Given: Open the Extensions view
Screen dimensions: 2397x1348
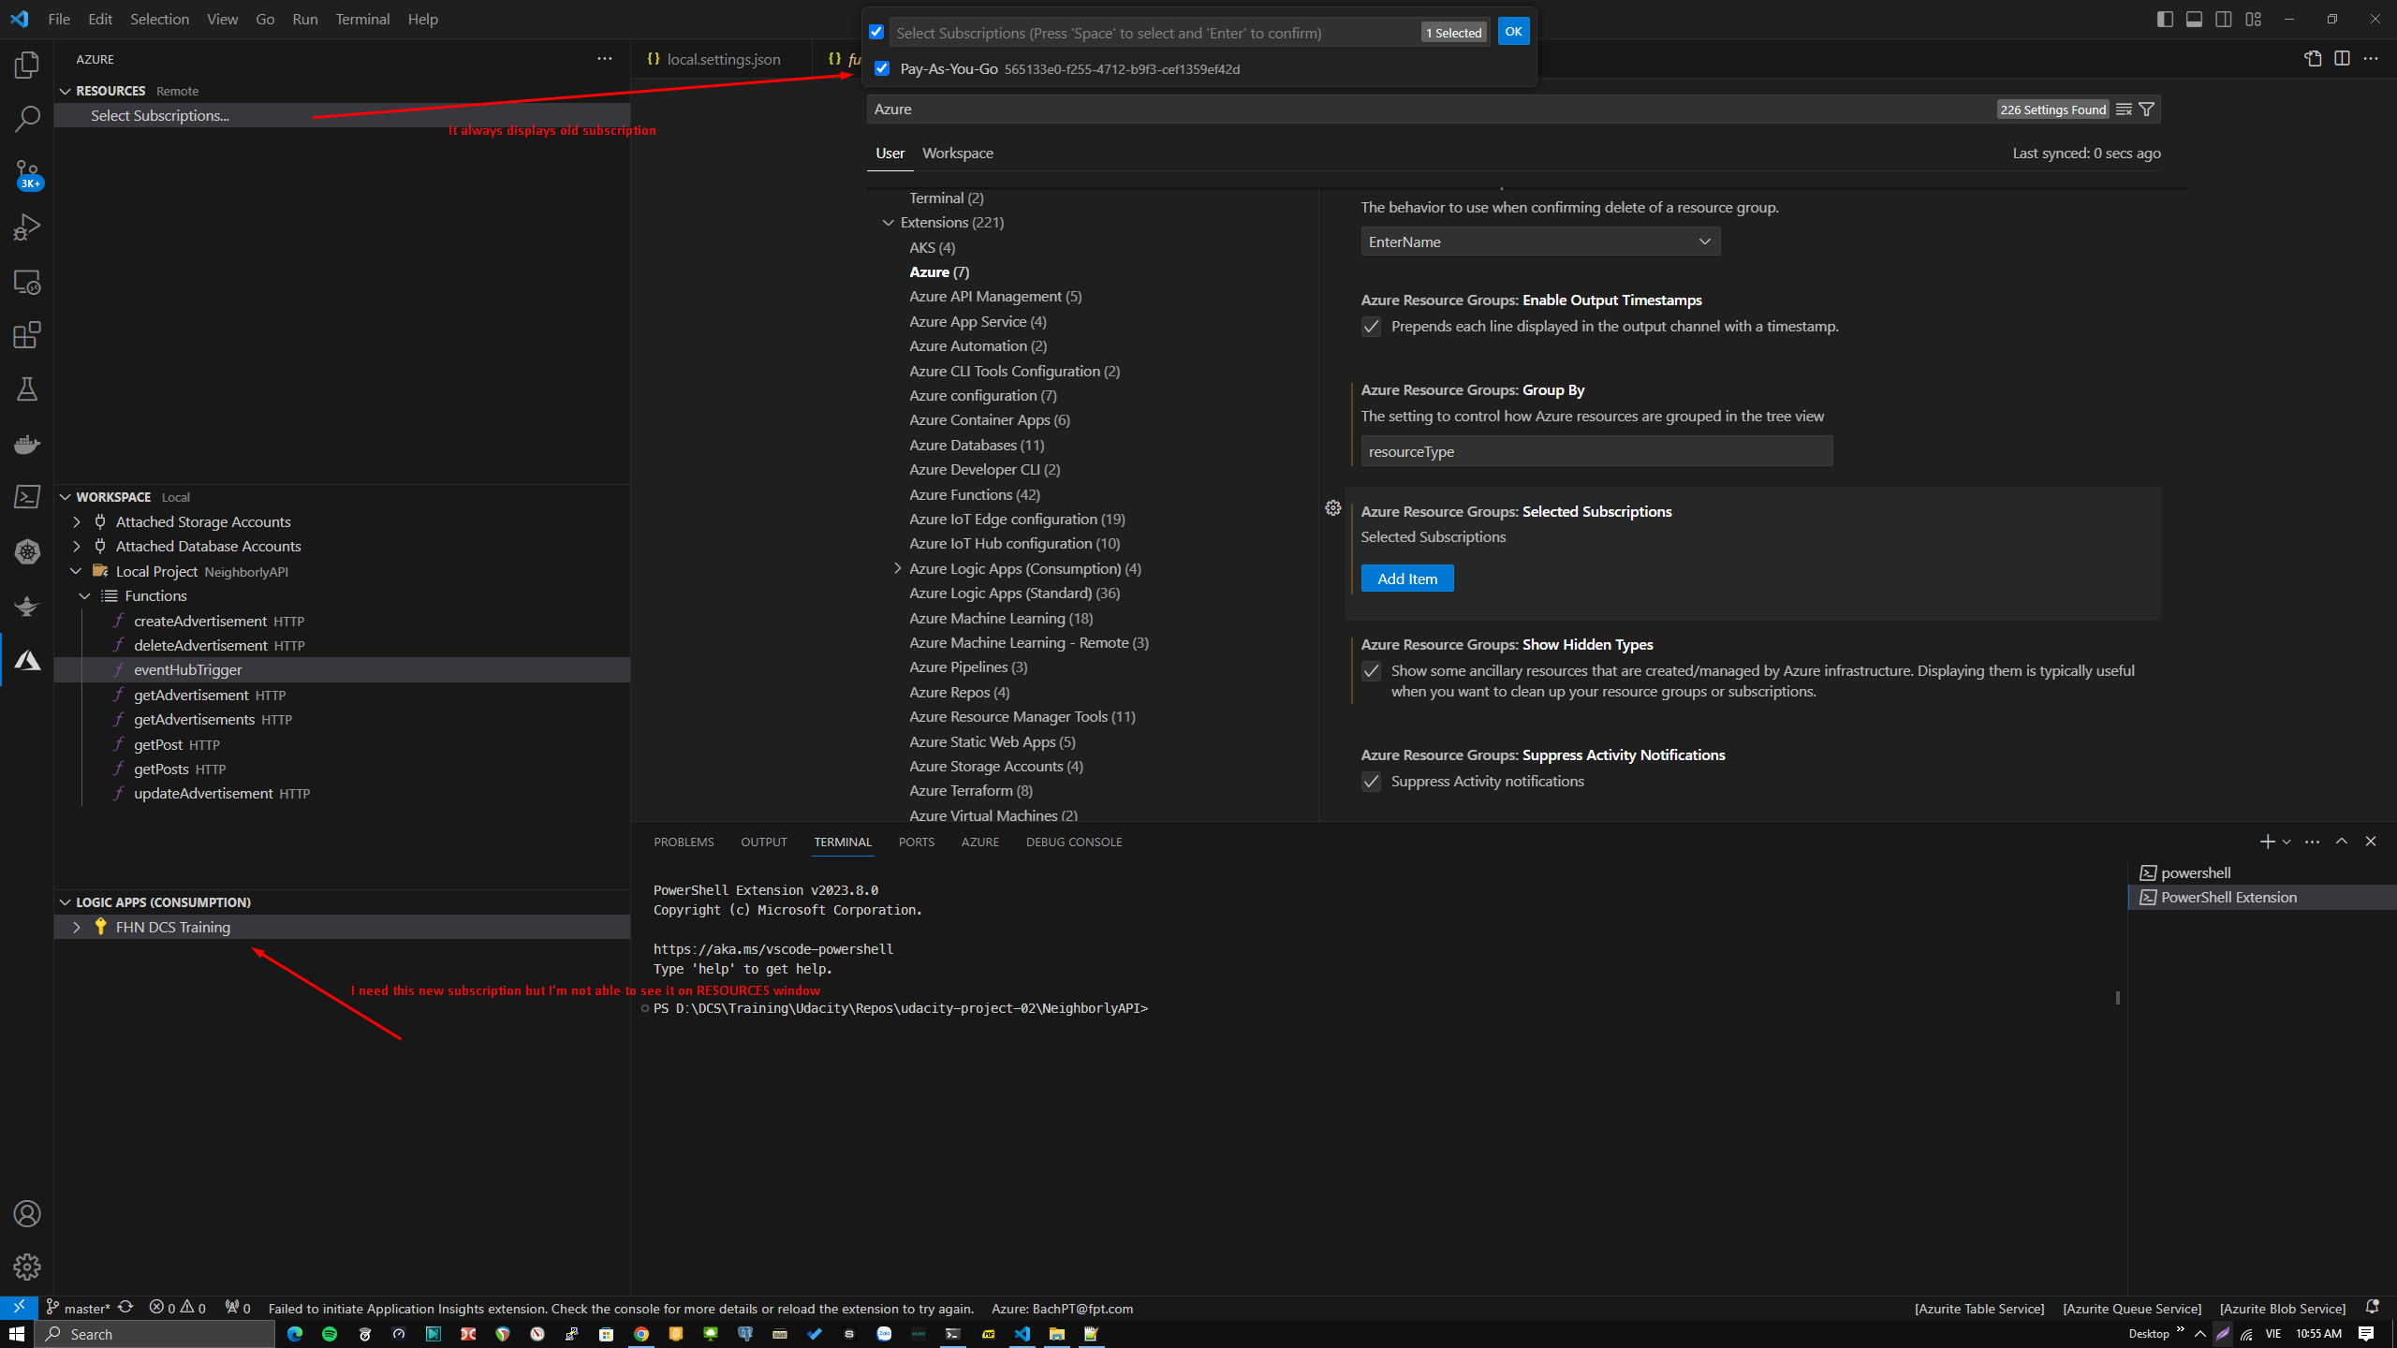Looking at the screenshot, I should pos(27,335).
